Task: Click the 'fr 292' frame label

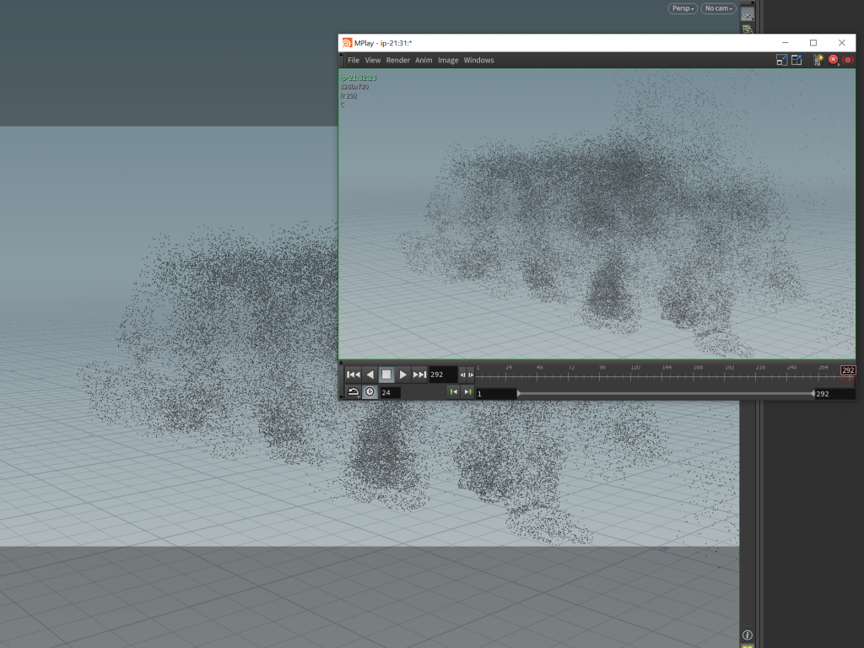Action: (x=348, y=96)
